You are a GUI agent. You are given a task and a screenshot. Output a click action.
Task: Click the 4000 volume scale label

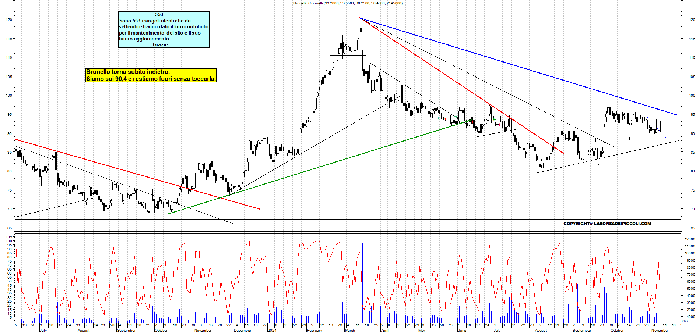pyautogui.click(x=690, y=296)
